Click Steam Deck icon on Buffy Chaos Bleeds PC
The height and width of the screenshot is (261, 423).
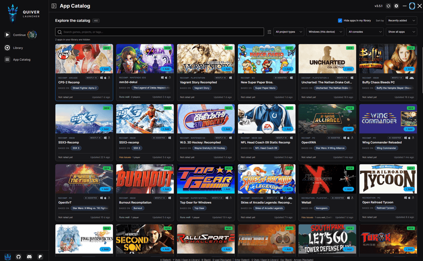(412, 78)
